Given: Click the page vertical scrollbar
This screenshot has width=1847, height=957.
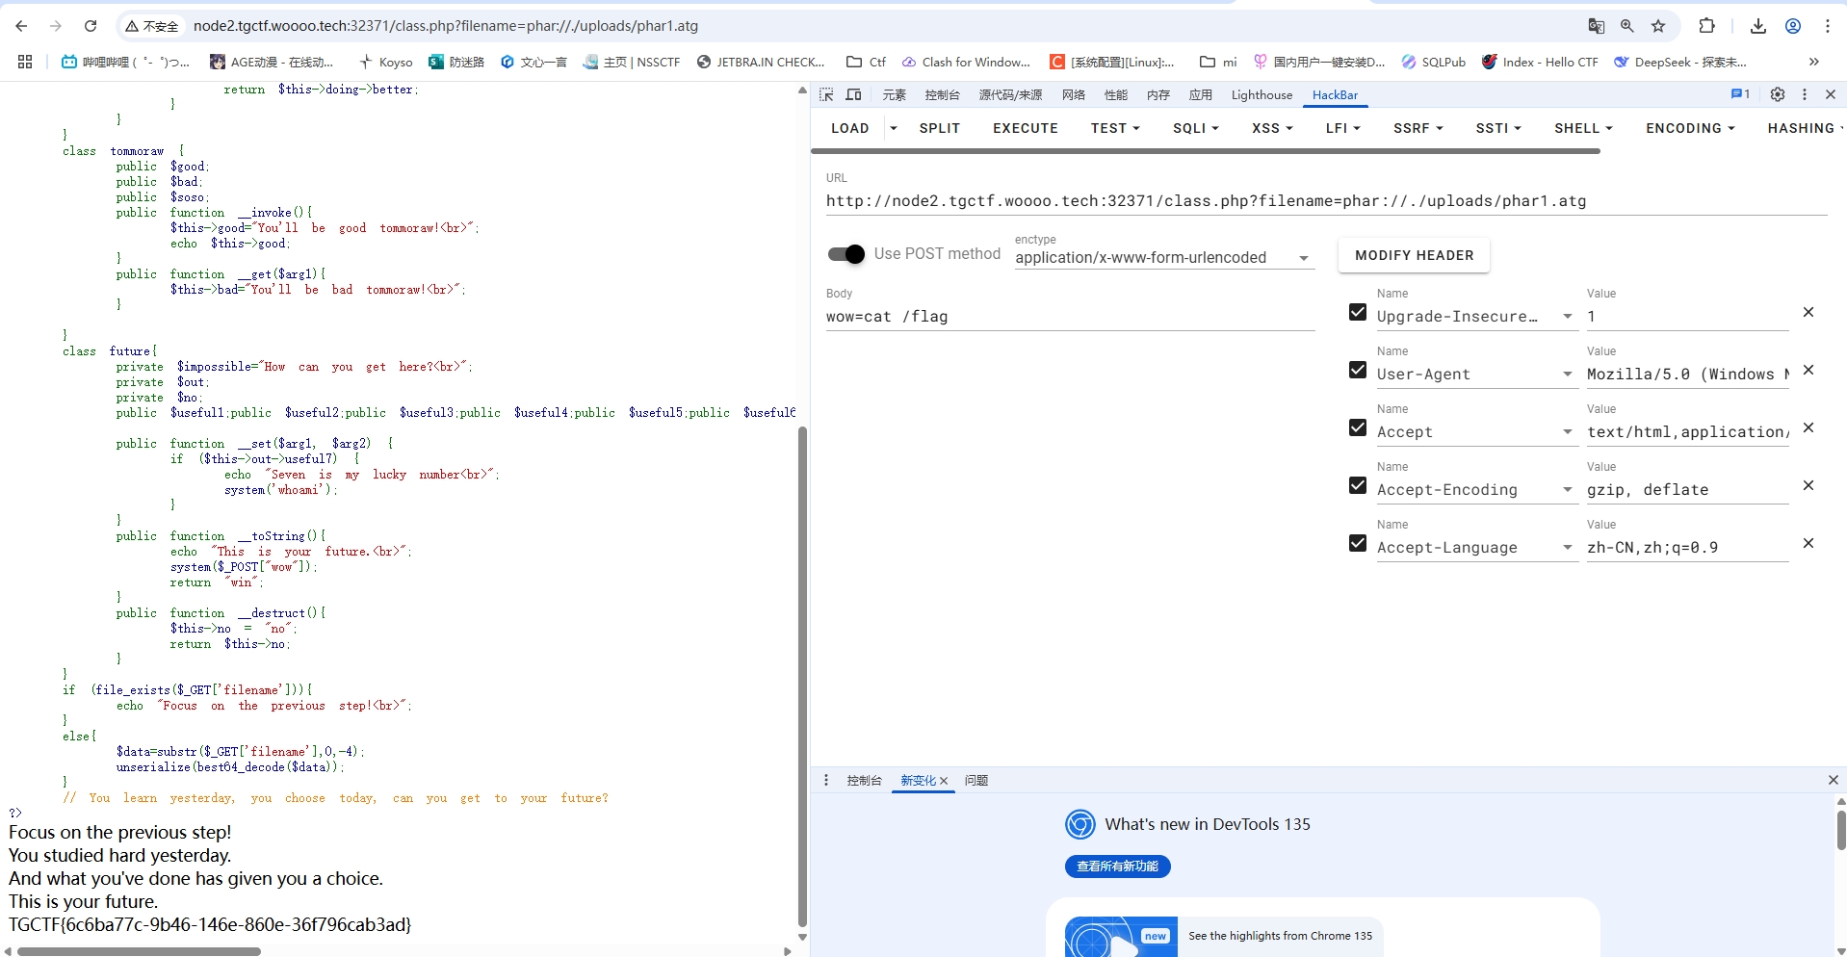Looking at the screenshot, I should pyautogui.click(x=802, y=676).
